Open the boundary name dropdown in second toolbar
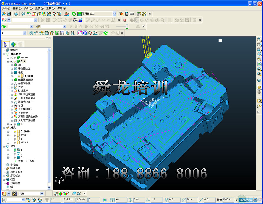This screenshot has height=204, width=263. pyautogui.click(x=35, y=20)
